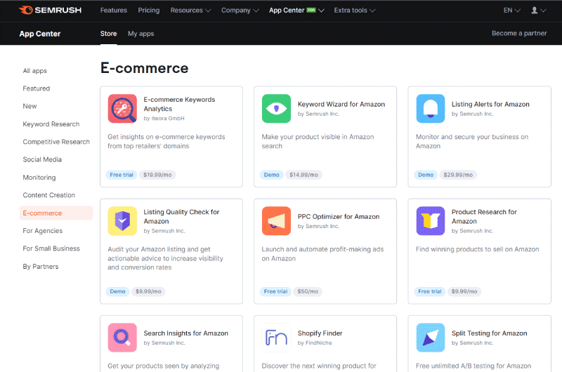Open the Shopify Finder title

coord(320,333)
